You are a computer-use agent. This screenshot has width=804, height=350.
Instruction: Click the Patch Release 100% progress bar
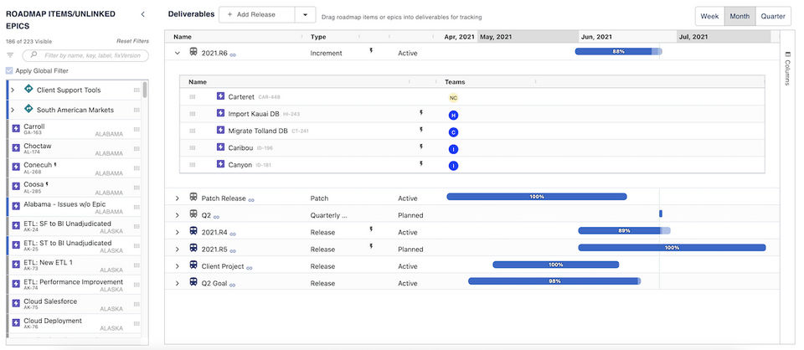537,197
